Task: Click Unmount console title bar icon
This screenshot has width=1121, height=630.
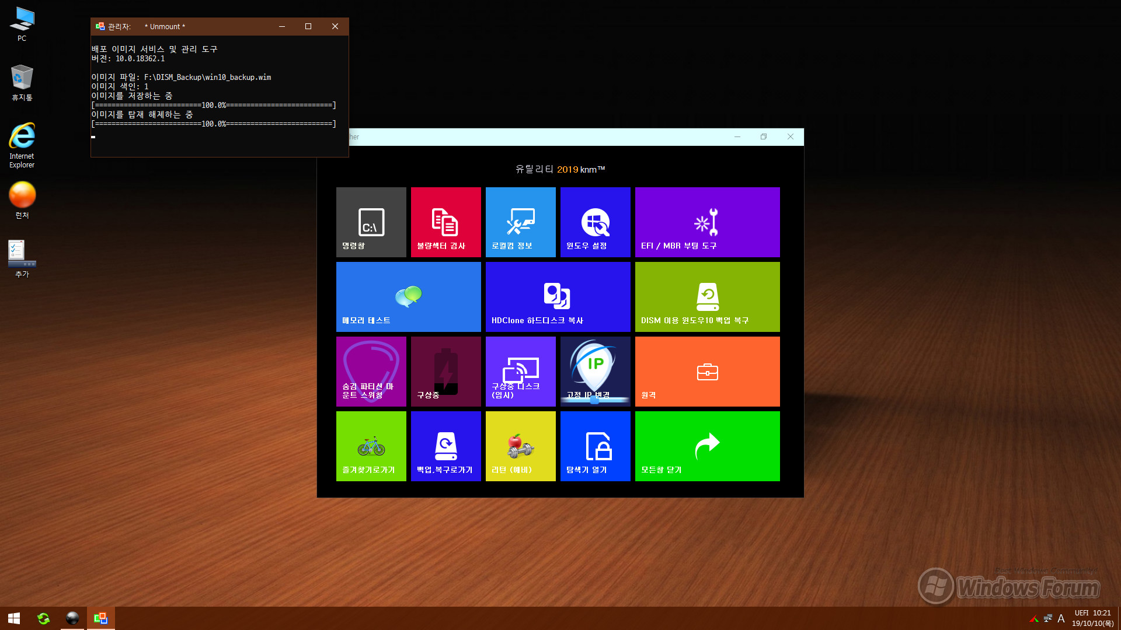Action: coord(100,26)
